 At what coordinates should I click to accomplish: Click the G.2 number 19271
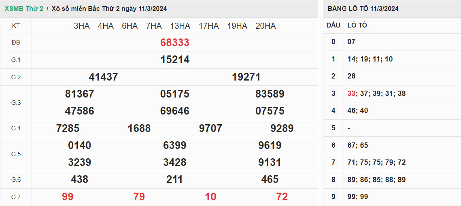(246, 77)
